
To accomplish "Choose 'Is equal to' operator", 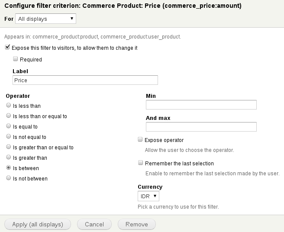I will (9, 126).
